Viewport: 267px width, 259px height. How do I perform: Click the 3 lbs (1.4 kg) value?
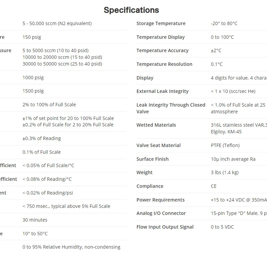coord(225,172)
